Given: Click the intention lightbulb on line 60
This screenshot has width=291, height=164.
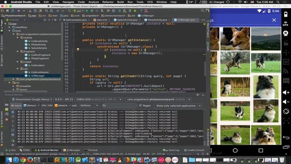Looking at the screenshot, I should tap(78, 49).
